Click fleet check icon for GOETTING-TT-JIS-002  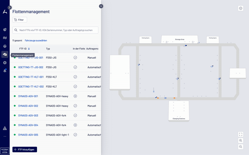75,67
